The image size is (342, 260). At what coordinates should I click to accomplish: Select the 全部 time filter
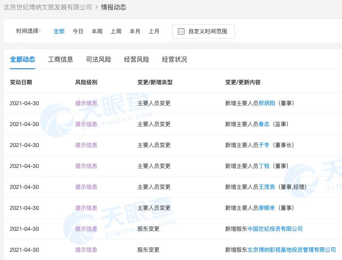pyautogui.click(x=59, y=31)
